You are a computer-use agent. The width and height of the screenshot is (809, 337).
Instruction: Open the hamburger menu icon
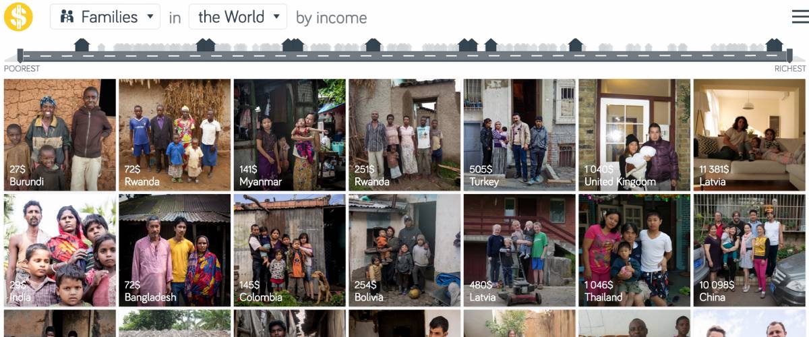point(800,17)
